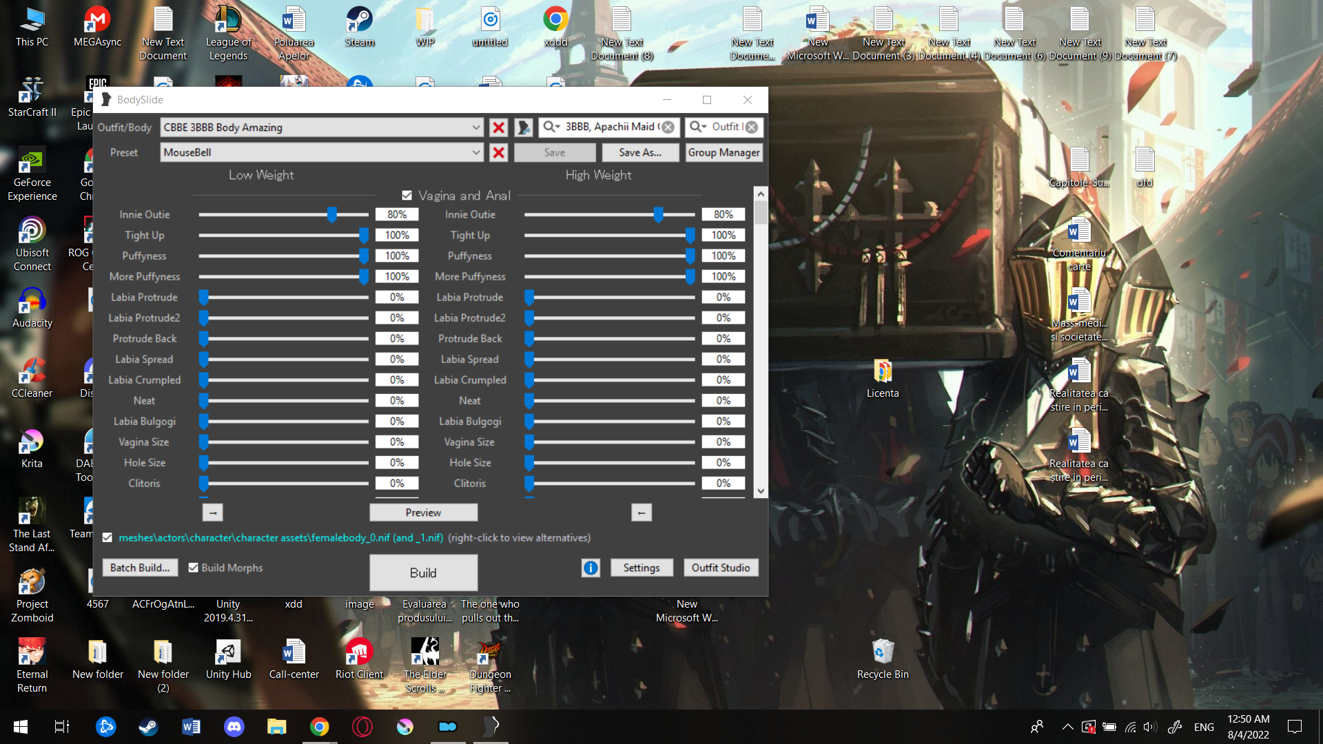
Task: Copy high weight values to low with left arrow button
Action: 642,513
